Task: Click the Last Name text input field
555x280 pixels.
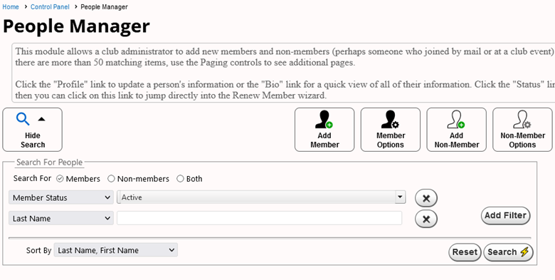Action: tap(260, 218)
